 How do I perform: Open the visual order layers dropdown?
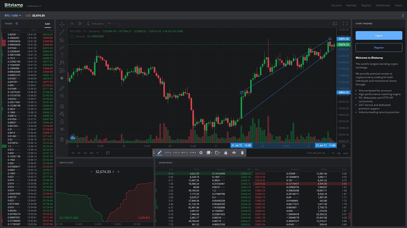click(x=209, y=153)
